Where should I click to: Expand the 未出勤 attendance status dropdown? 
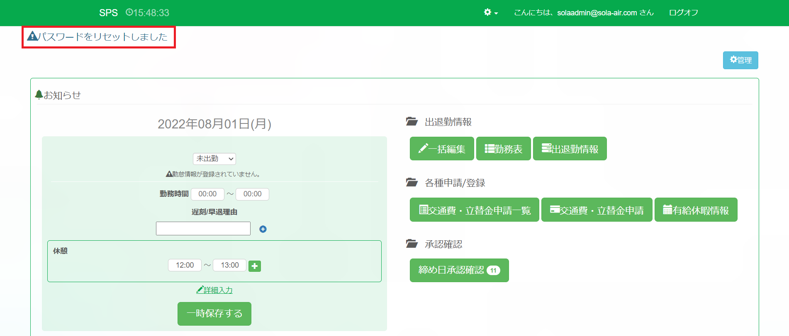214,159
